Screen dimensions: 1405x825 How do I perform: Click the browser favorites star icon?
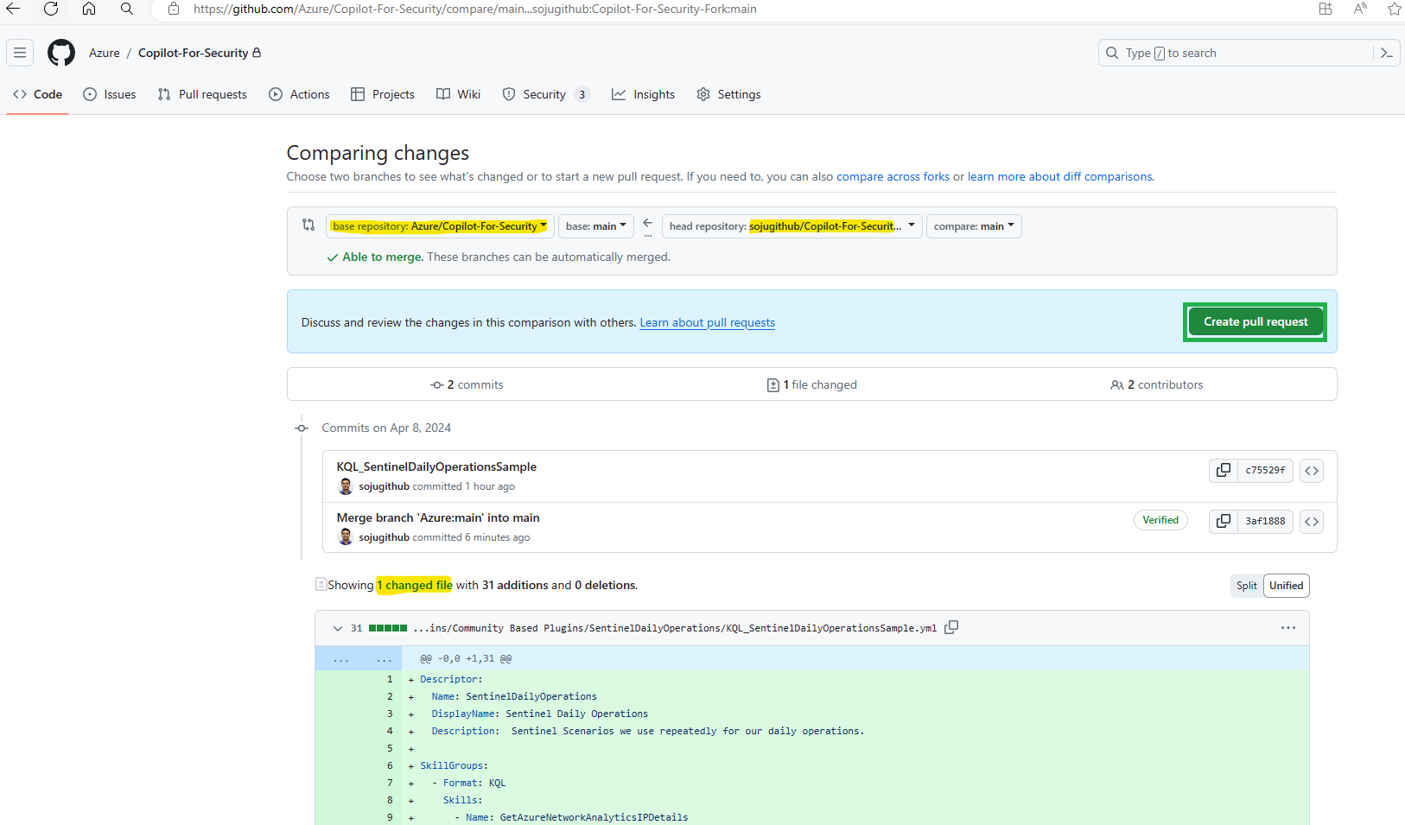[x=1394, y=9]
